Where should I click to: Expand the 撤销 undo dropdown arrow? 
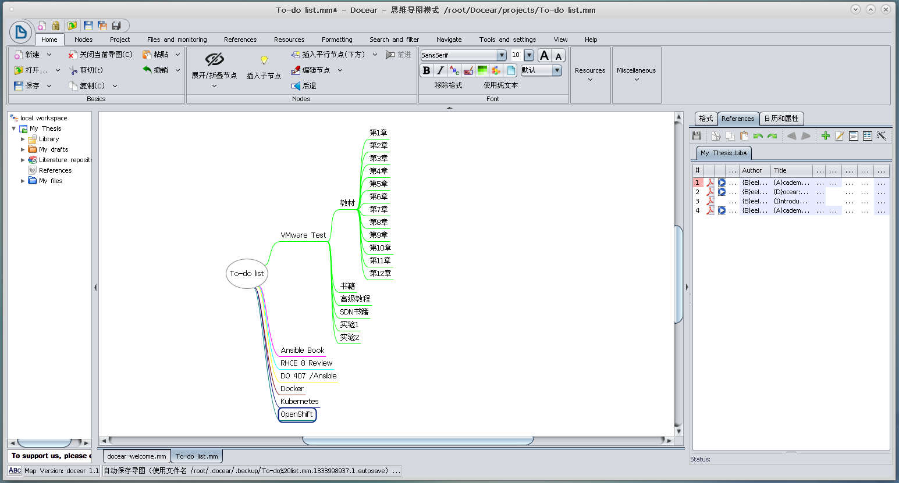pyautogui.click(x=177, y=70)
